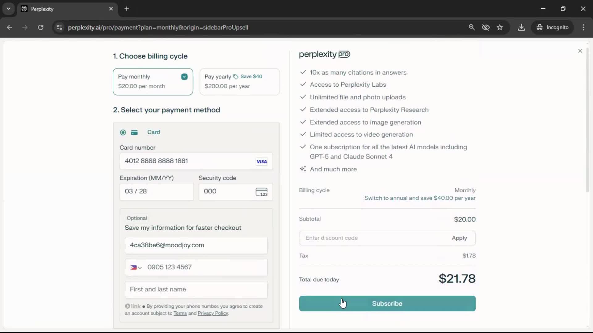Viewport: 593px width, 333px height.
Task: Select the Pay monthly billing option
Action: click(x=153, y=82)
